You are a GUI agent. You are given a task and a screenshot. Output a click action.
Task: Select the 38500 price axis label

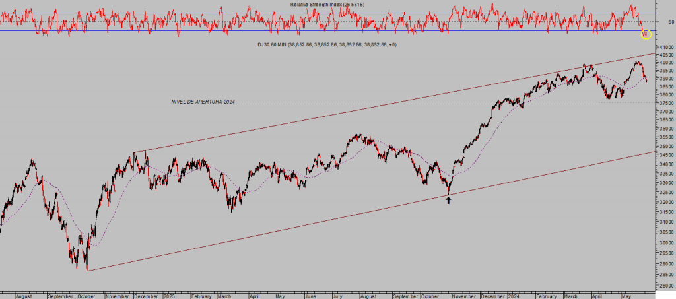(667, 87)
